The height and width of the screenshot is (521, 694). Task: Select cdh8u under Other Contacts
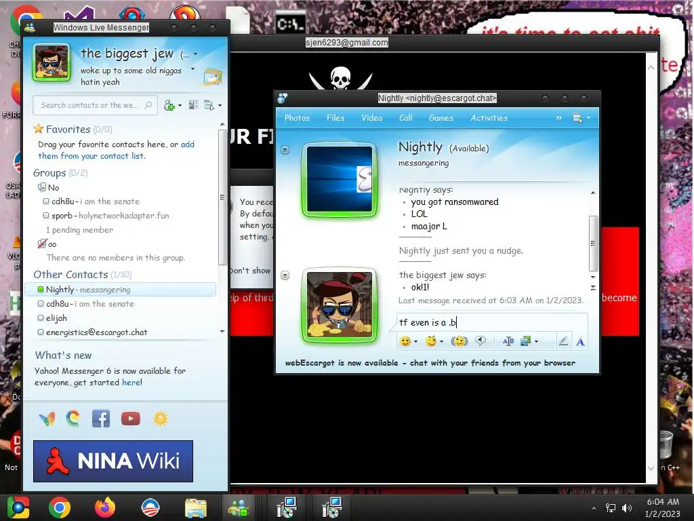(86, 304)
